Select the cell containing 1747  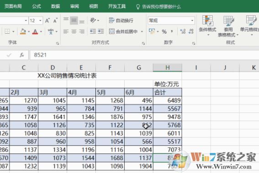pos(24,117)
